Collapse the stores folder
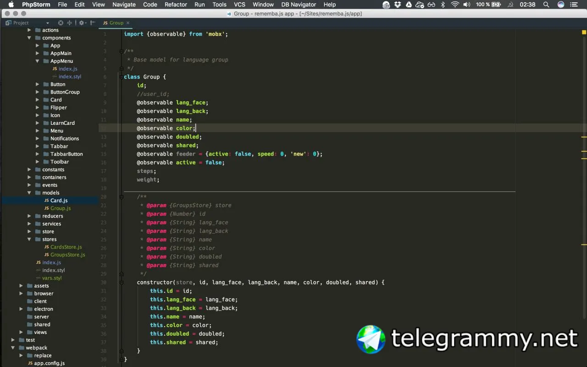 pyautogui.click(x=29, y=239)
